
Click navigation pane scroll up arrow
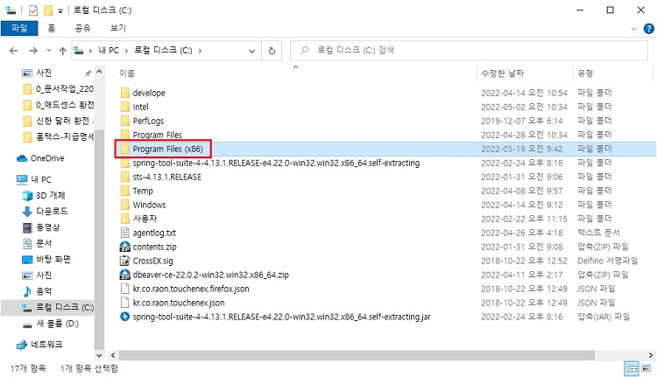point(99,72)
